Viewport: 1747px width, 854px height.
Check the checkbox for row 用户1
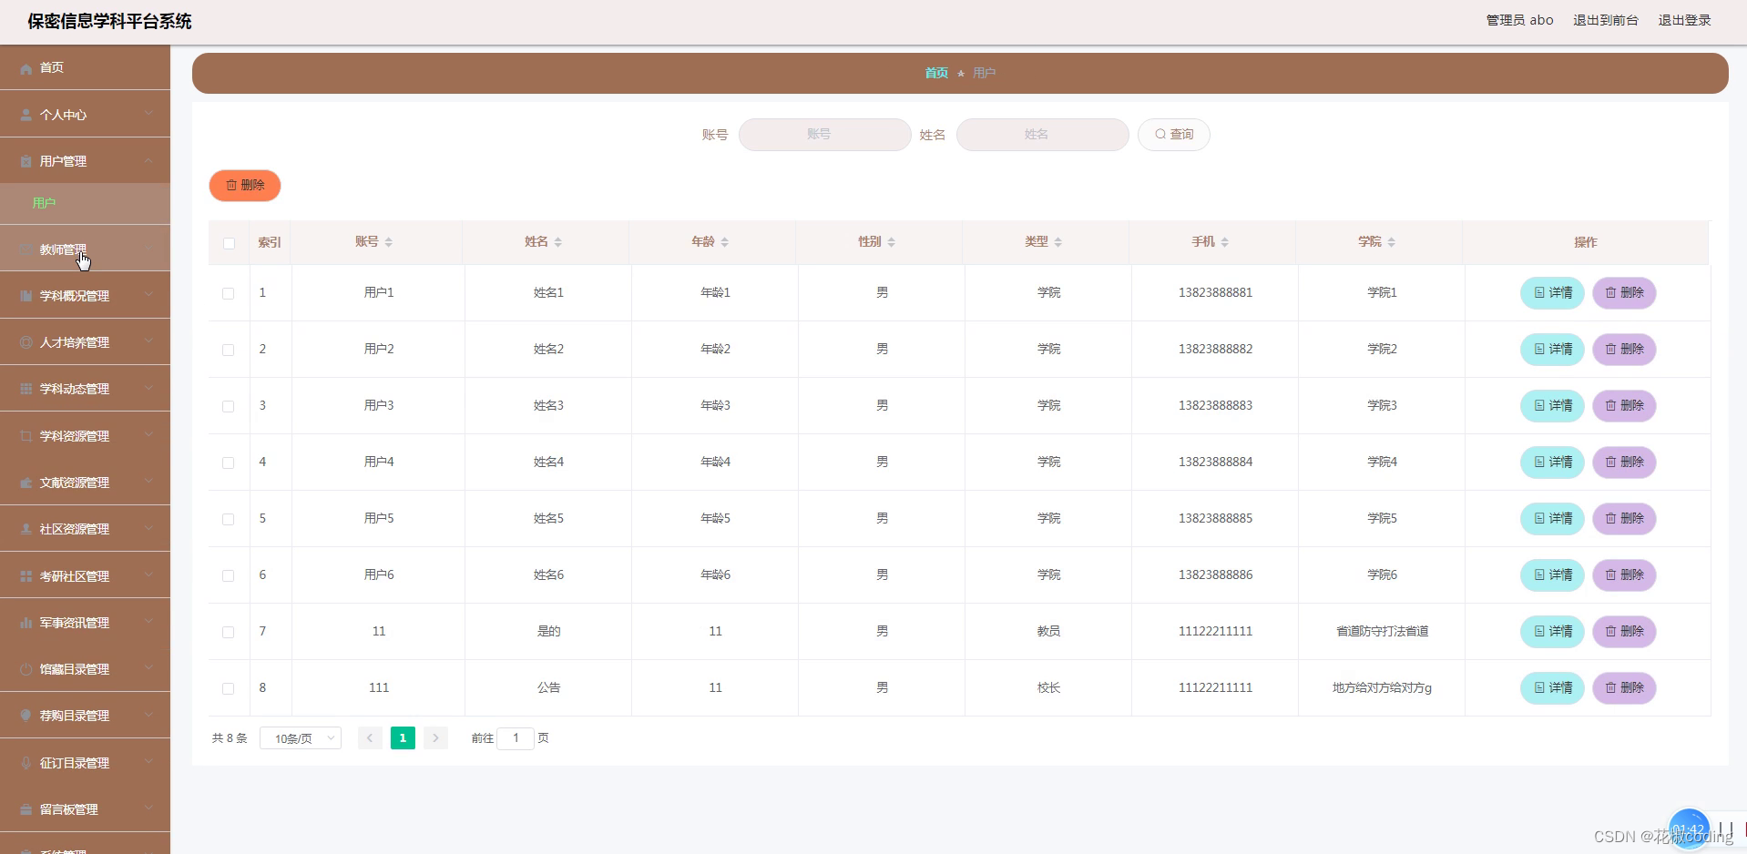click(229, 293)
